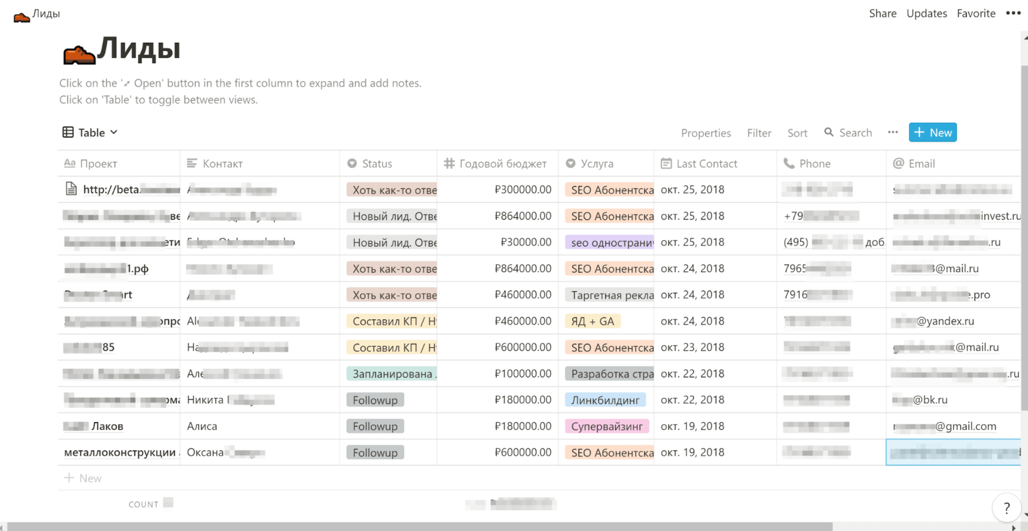This screenshot has height=531, width=1028.
Task: Click Share in the top bar
Action: [x=882, y=13]
